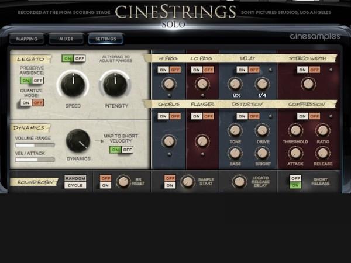Viewport: 351px width, 263px height.
Task: Click the Distortion Tone knob
Action: [x=235, y=130]
